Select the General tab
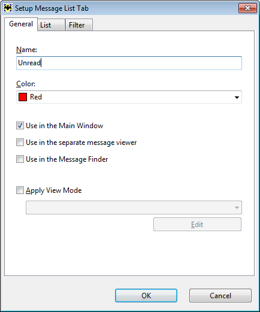 21,24
